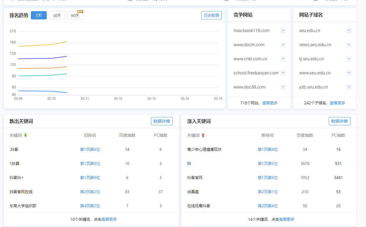The height and width of the screenshot is (227, 366).
Task: Select competitor site max.book118.com
Action: [x=251, y=31]
